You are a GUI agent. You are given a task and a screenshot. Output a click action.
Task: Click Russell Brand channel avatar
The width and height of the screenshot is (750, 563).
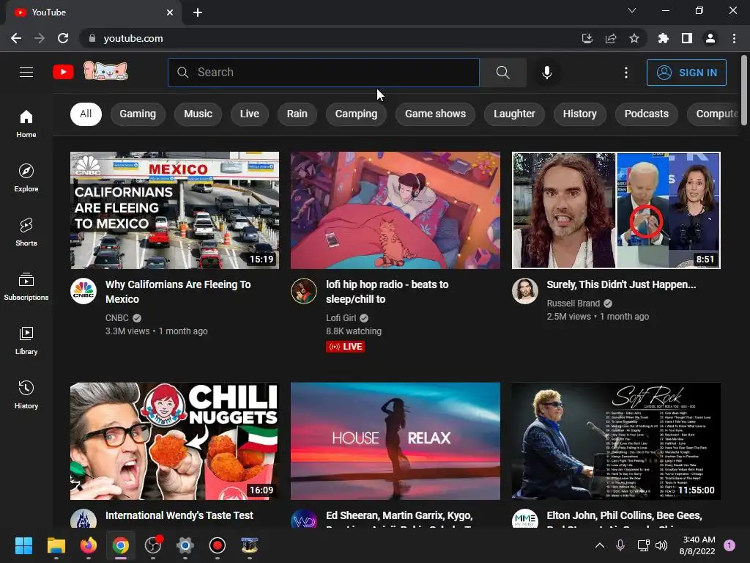(x=524, y=291)
